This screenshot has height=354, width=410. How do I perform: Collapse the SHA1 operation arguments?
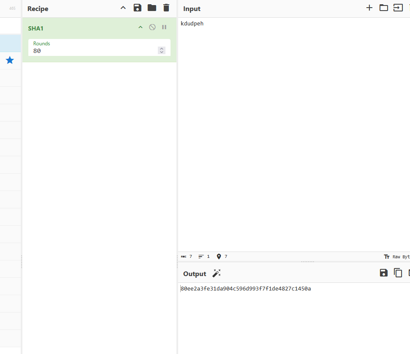click(140, 27)
